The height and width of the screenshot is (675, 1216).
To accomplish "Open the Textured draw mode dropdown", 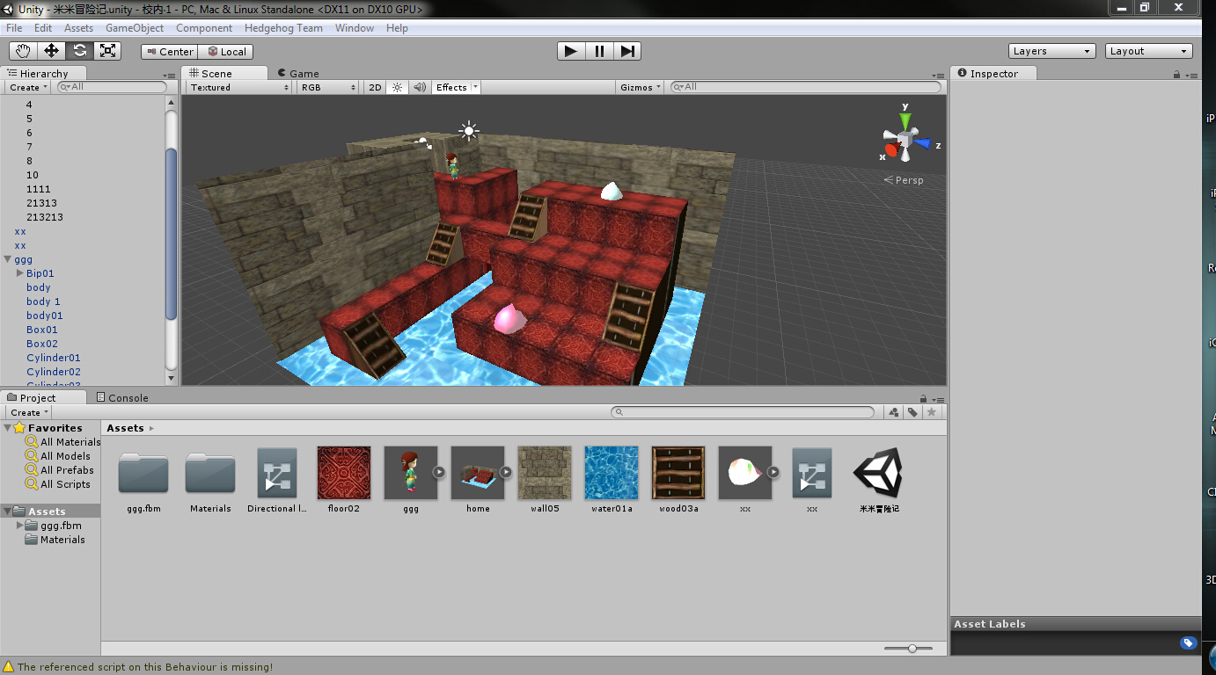I will (x=239, y=87).
